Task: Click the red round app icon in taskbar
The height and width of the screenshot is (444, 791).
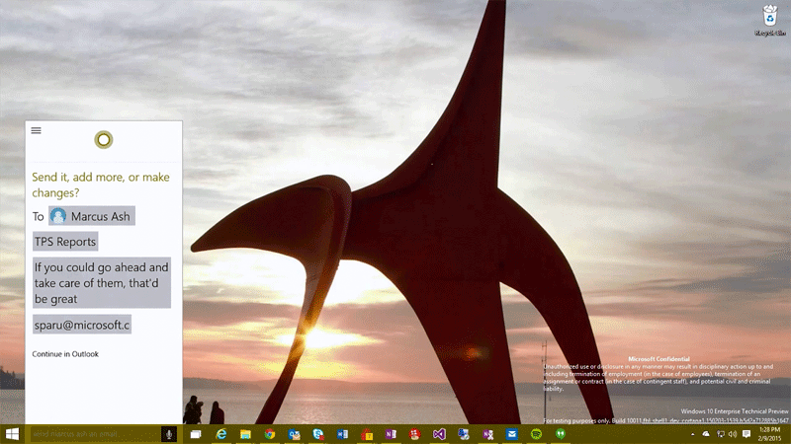Action: point(414,434)
